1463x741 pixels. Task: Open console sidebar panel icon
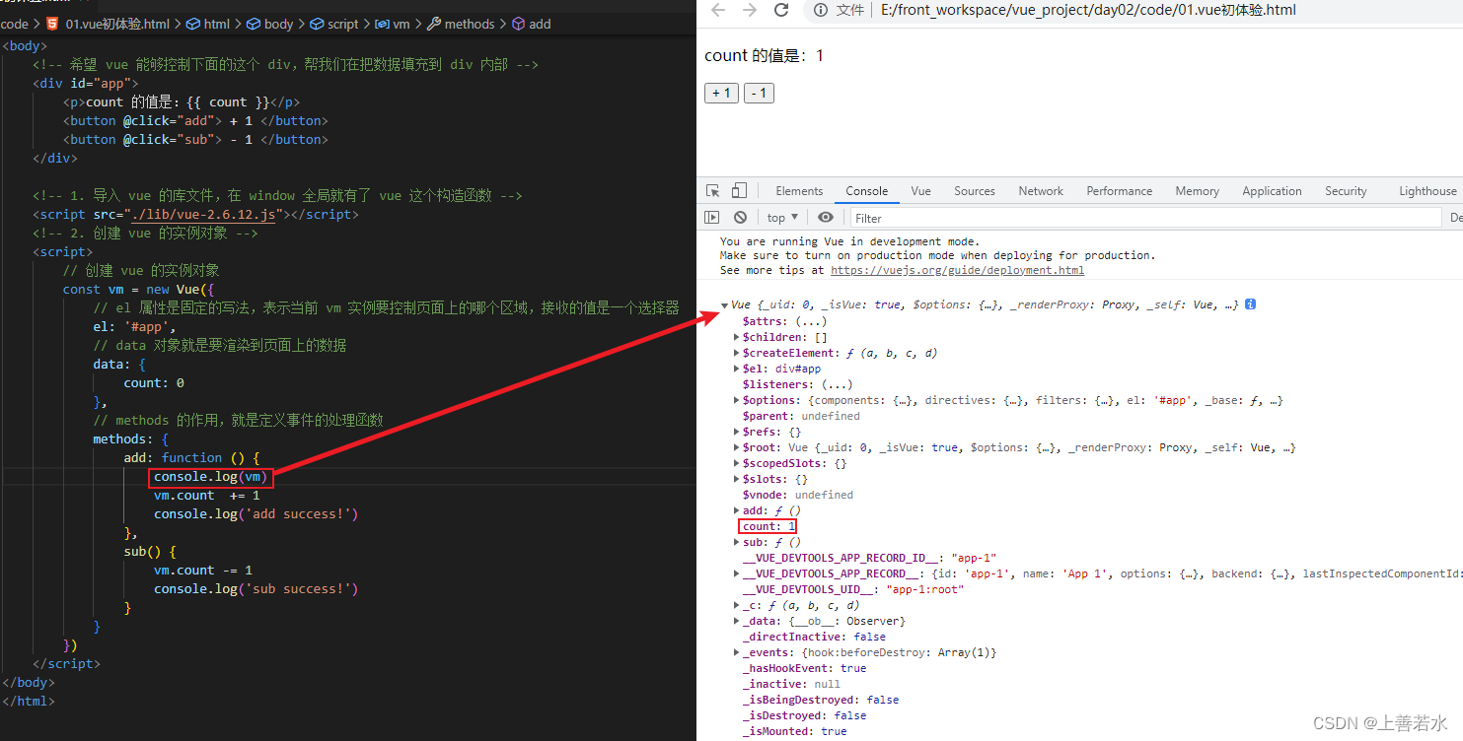point(712,218)
